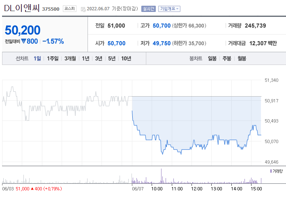Screen dimensions: 286x199
Task: Click the 14:00 time axis label
Action: [x=237, y=189]
